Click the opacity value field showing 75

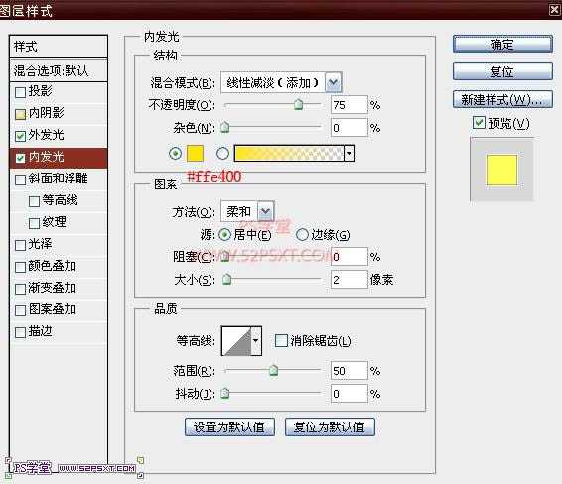(350, 105)
